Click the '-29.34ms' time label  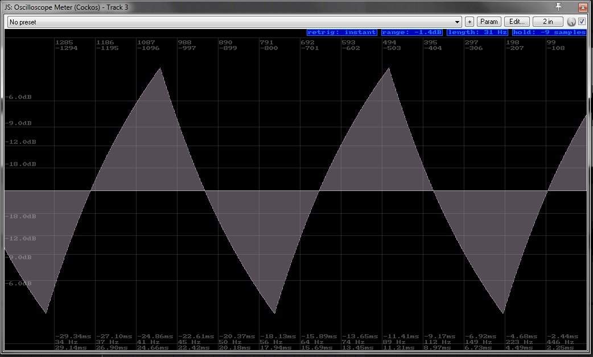(73, 336)
